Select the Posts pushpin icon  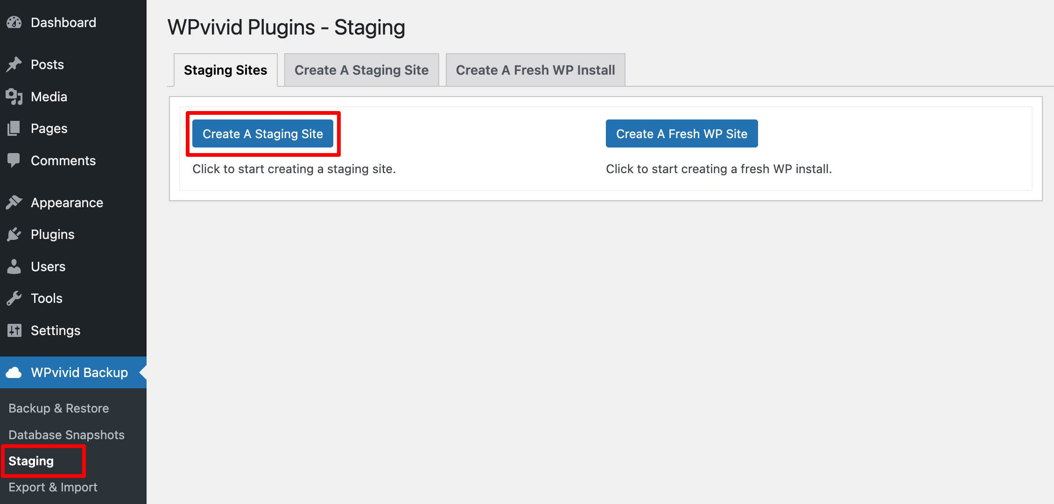[14, 64]
